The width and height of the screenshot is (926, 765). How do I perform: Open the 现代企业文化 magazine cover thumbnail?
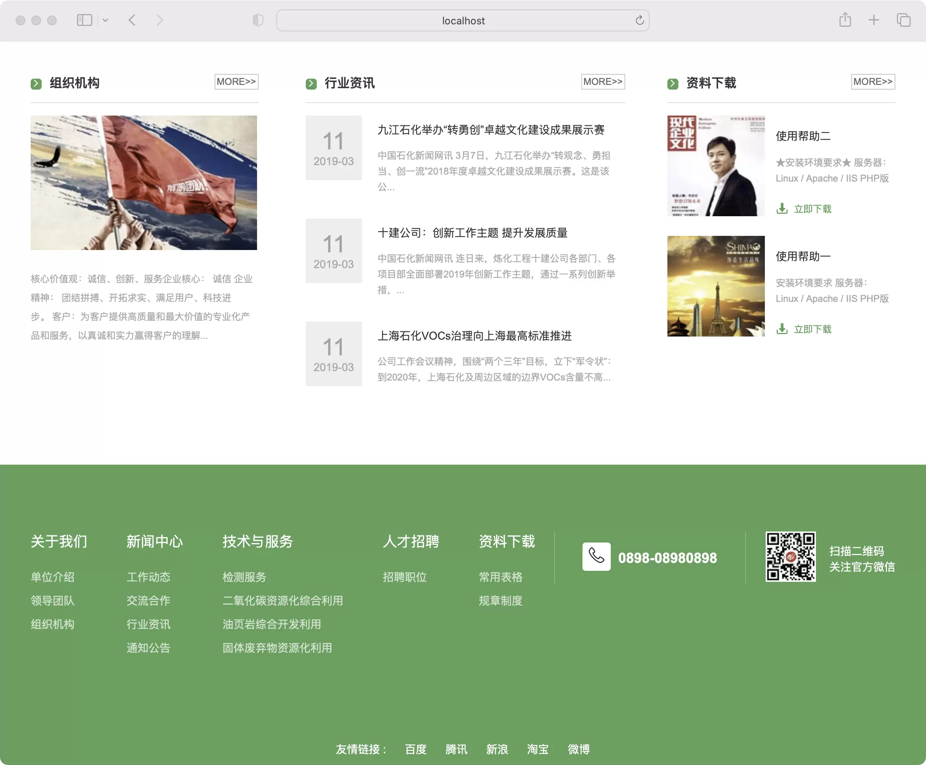pos(716,166)
